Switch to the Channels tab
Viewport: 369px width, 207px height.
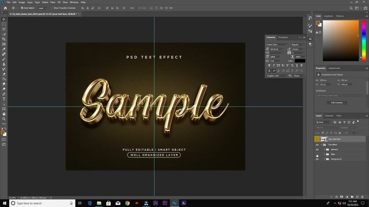(x=329, y=116)
